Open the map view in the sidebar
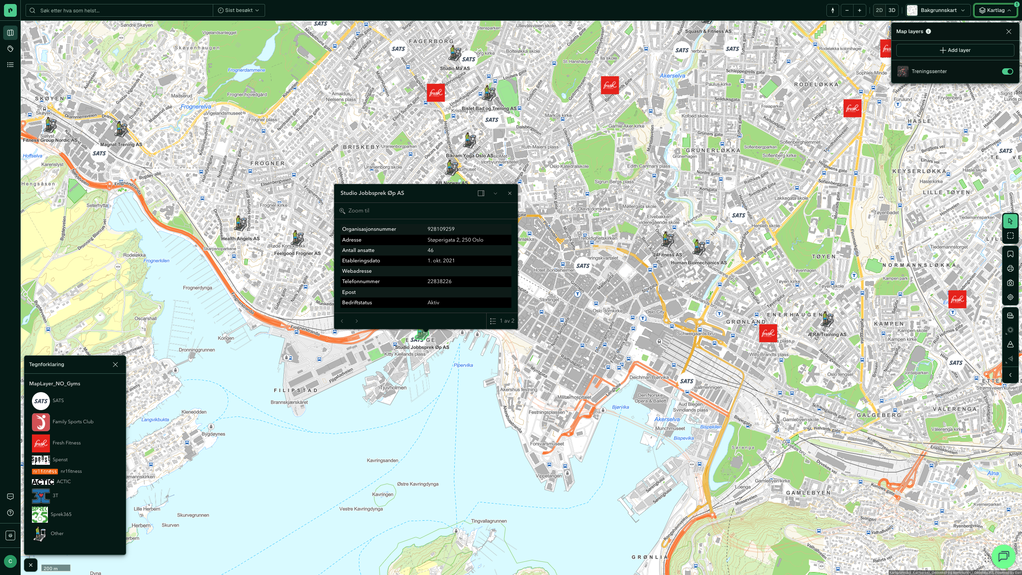Screen dimensions: 1022x575 10,33
